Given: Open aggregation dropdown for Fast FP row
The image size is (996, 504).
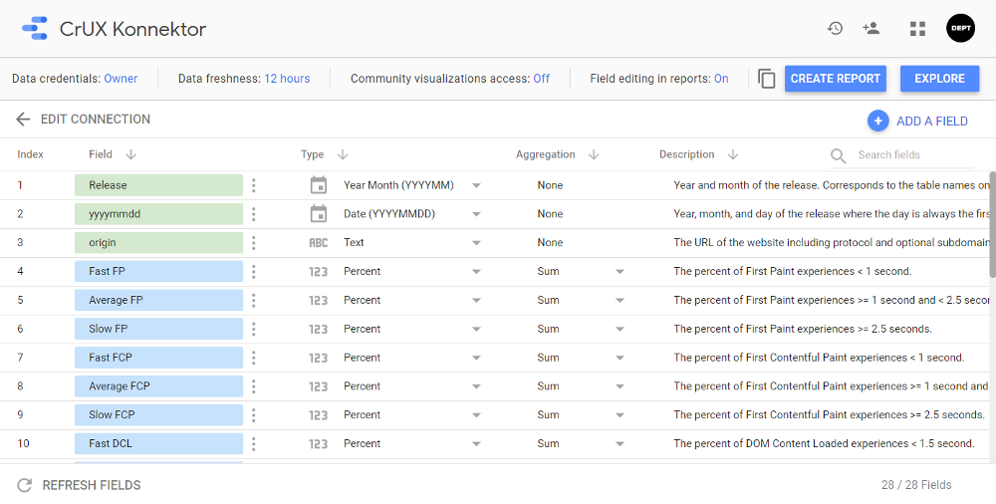Looking at the screenshot, I should (620, 271).
